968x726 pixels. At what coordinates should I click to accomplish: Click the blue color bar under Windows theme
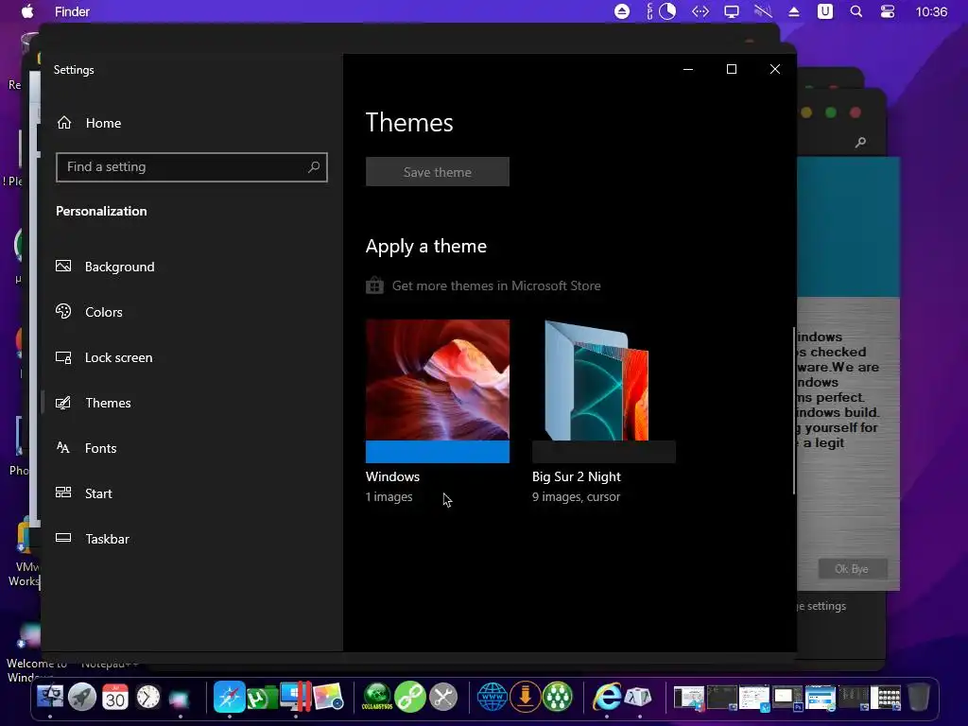[x=437, y=452]
